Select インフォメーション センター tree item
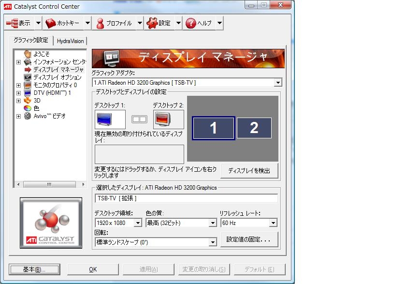The width and height of the screenshot is (406, 284). 59,61
